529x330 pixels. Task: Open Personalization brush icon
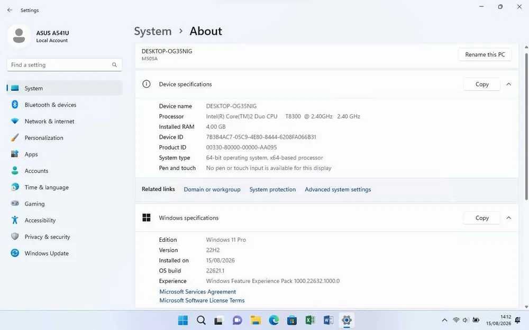point(15,137)
